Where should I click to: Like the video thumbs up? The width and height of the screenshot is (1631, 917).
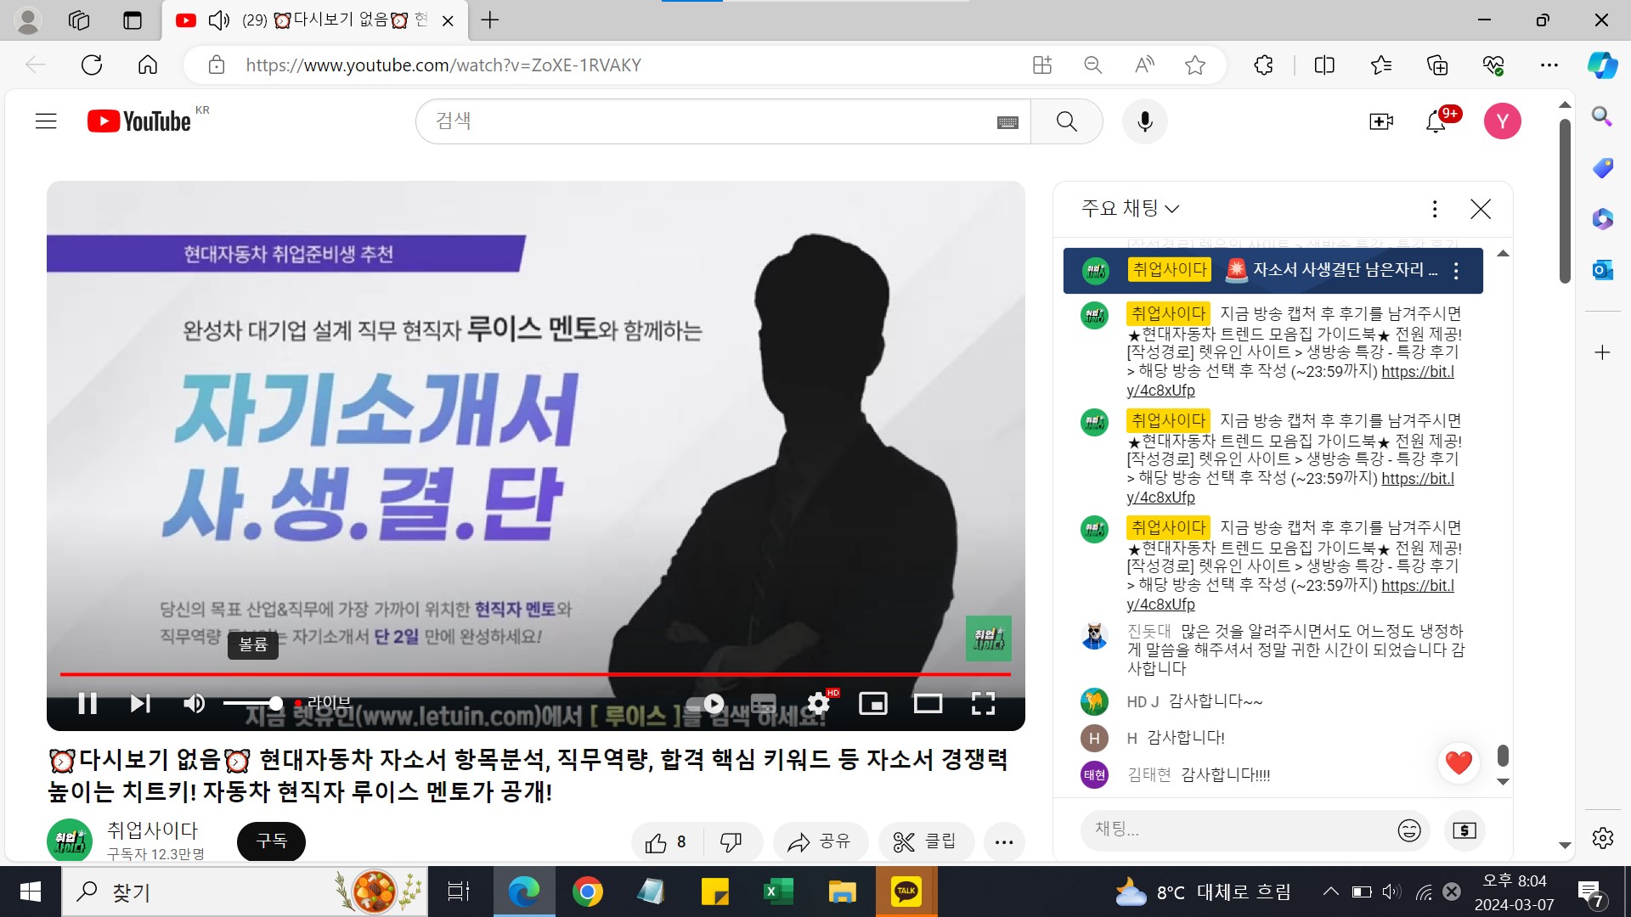(x=666, y=841)
